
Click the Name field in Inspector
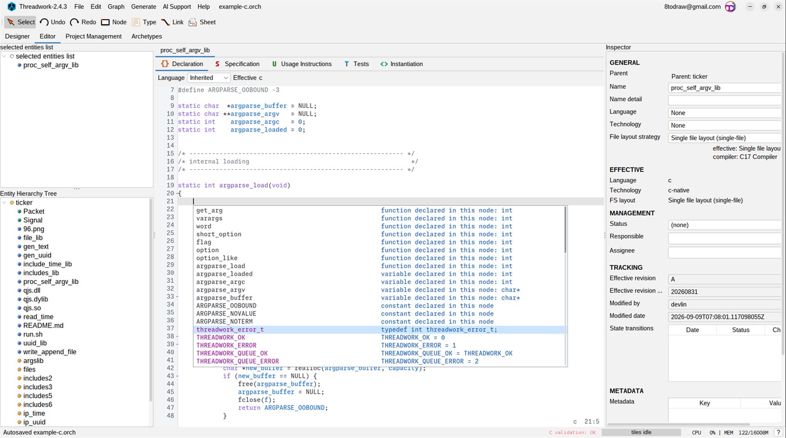(x=724, y=88)
